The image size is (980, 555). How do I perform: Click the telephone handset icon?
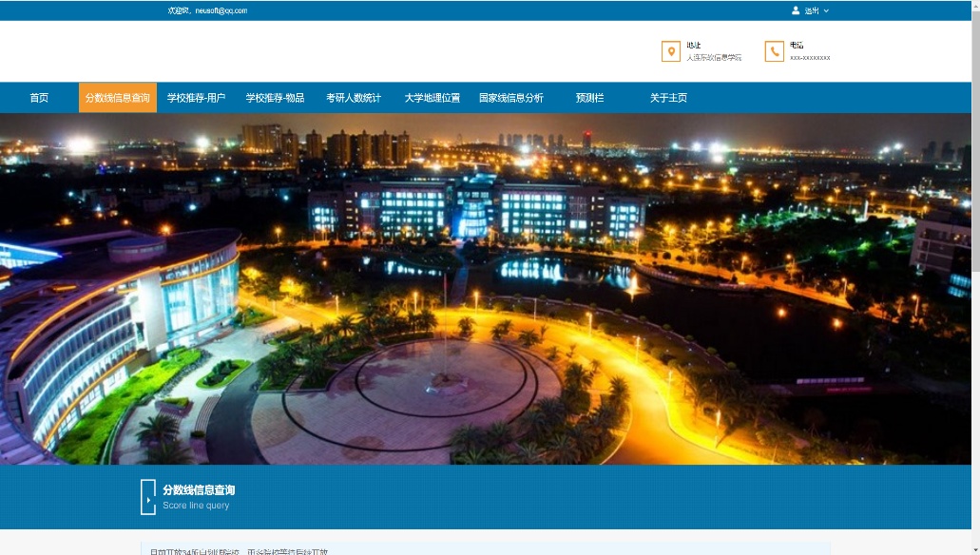(774, 51)
